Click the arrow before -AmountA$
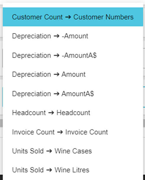The height and width of the screenshot is (180, 145). [x=57, y=56]
